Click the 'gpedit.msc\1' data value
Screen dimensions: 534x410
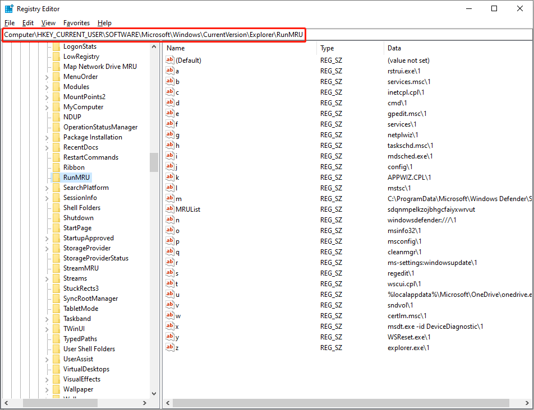(407, 114)
